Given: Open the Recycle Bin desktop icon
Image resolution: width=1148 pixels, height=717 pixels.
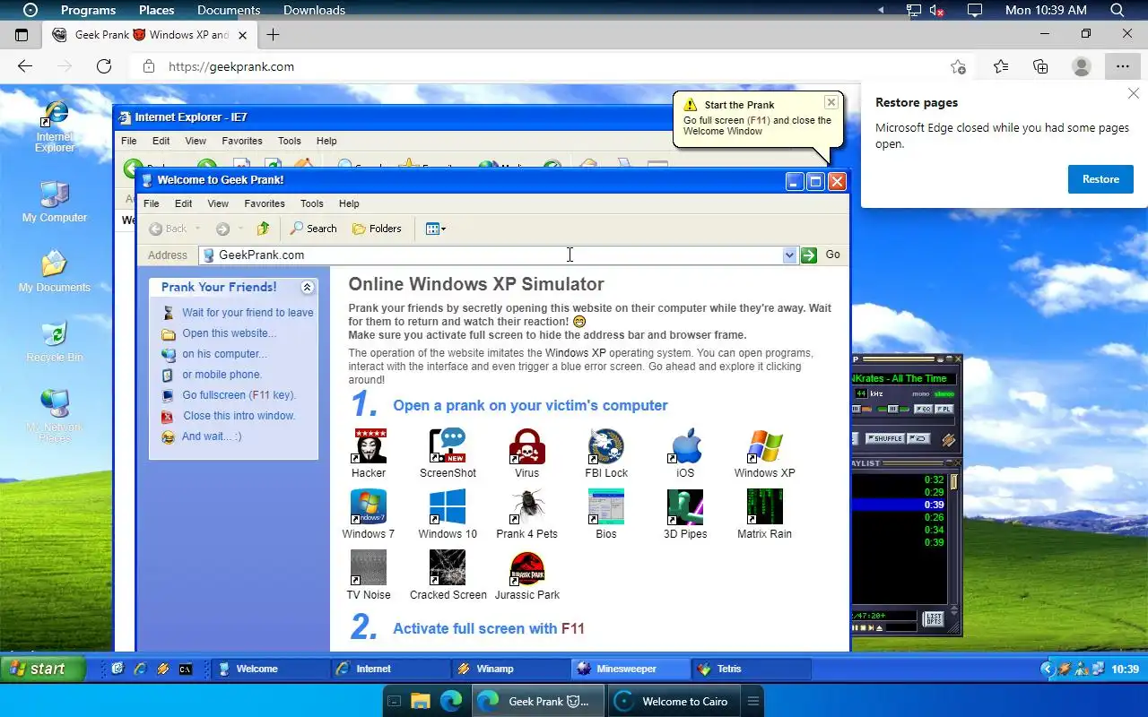Looking at the screenshot, I should (55, 341).
